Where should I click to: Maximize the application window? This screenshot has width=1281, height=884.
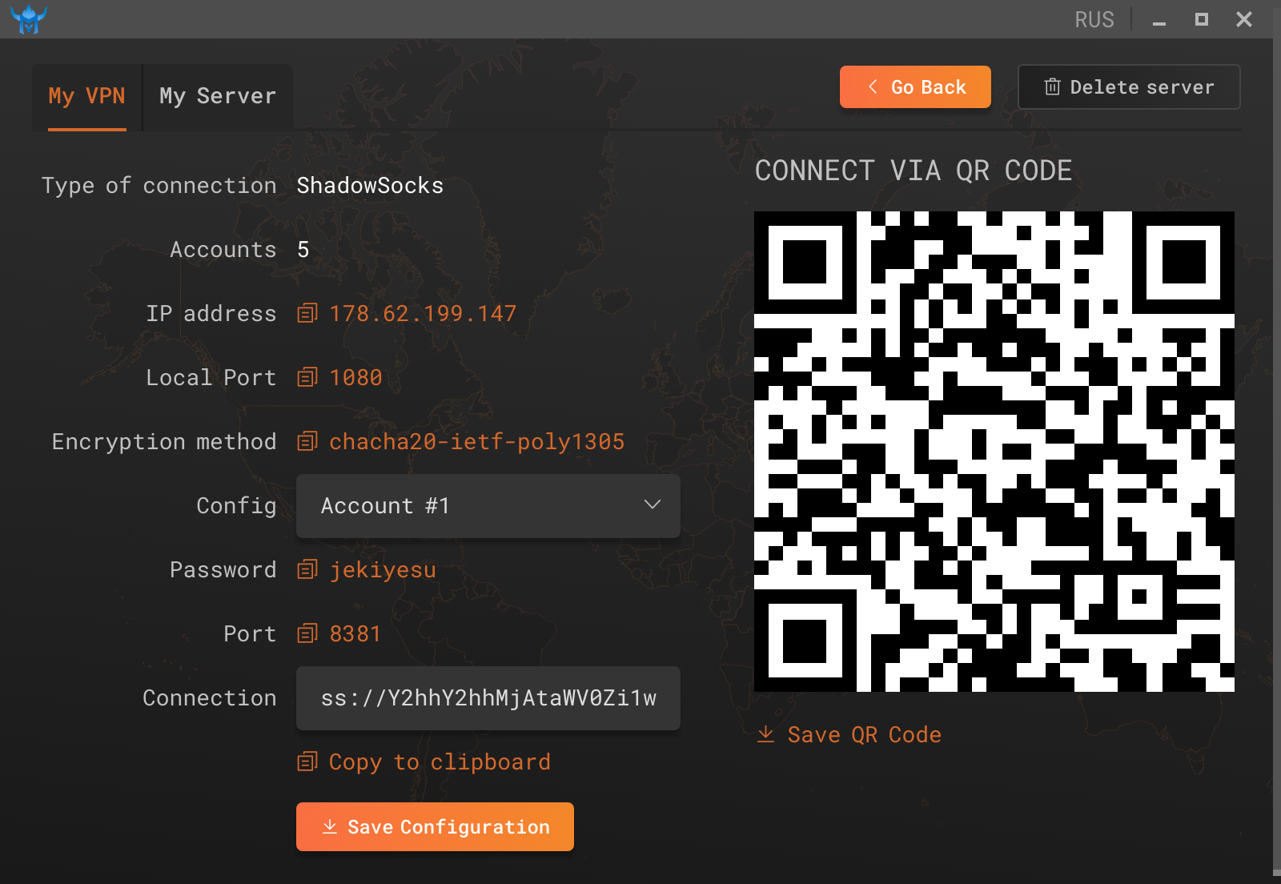click(x=1201, y=19)
